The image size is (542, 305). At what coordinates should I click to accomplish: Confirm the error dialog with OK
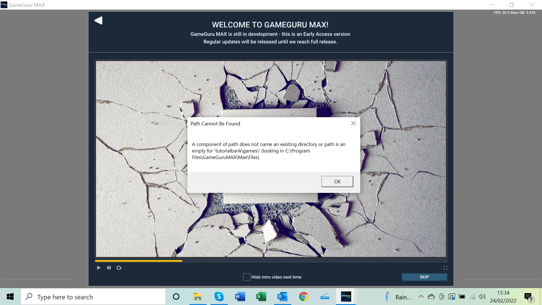tap(337, 181)
